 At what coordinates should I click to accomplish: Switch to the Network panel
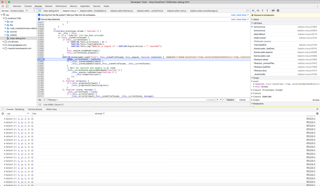click(49, 6)
